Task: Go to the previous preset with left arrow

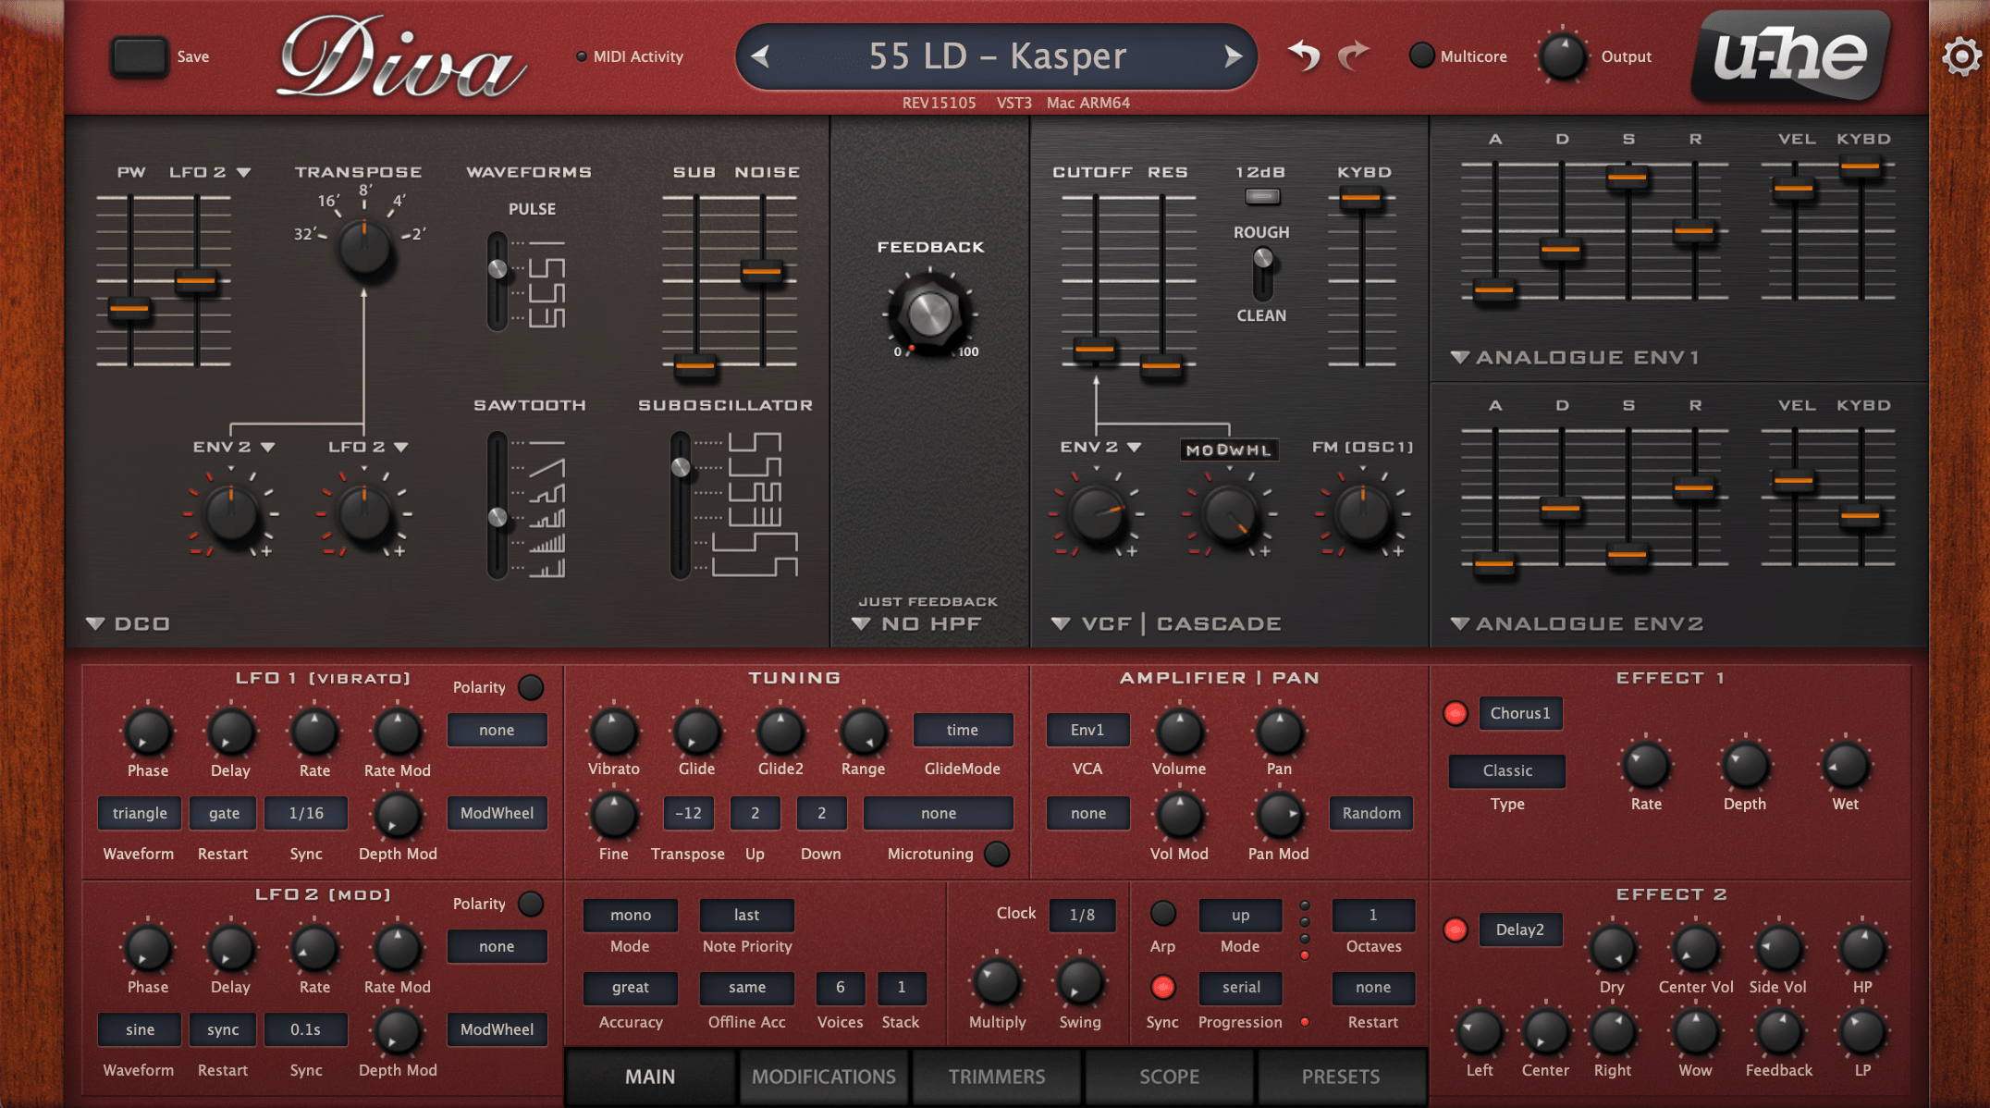Action: tap(760, 57)
